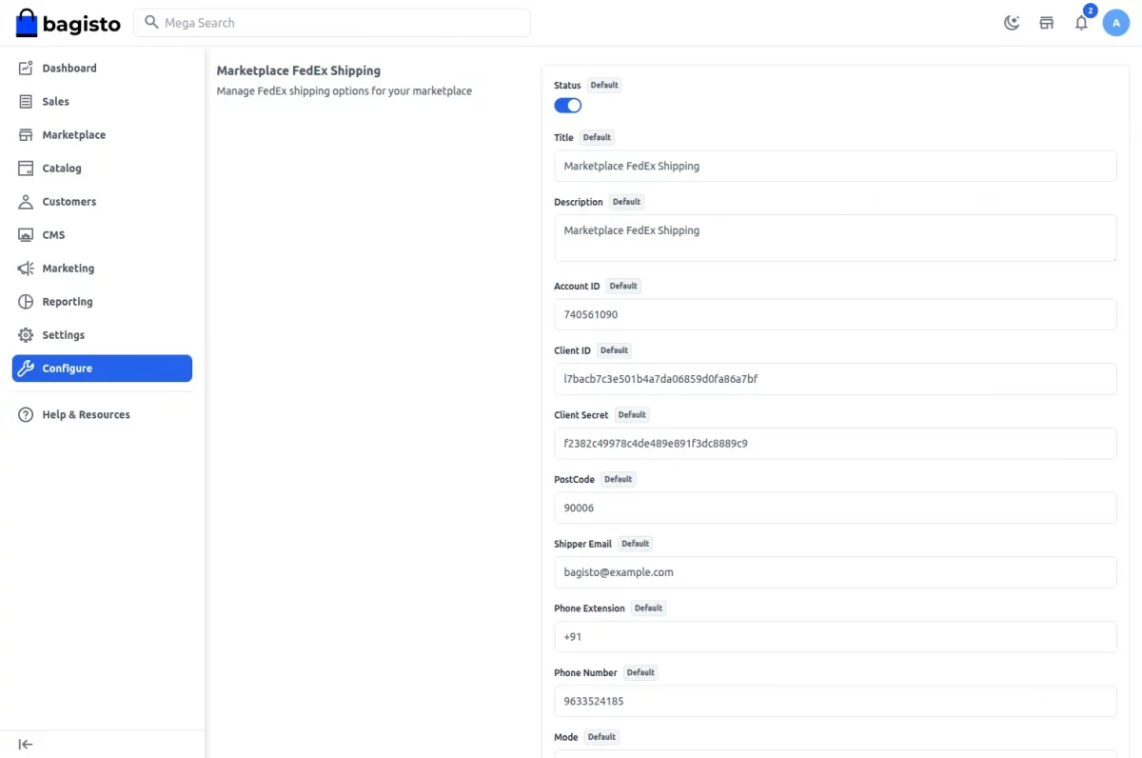This screenshot has width=1142, height=758.
Task: Click the Description text area
Action: point(836,238)
